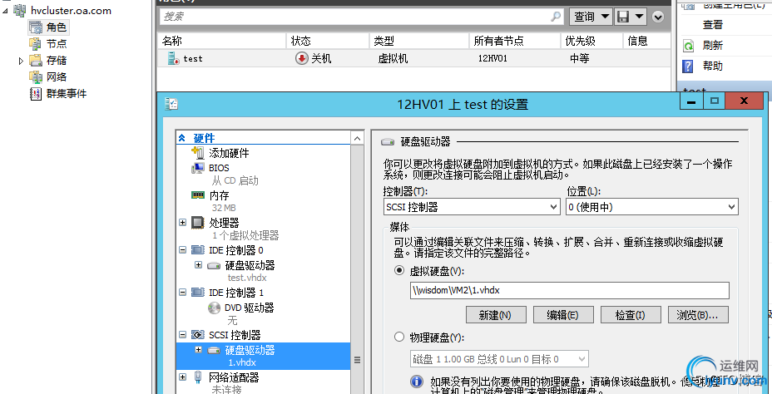Image resolution: width=772 pixels, height=394 pixels.
Task: Select the 虚拟硬盘(V) radio button
Action: point(400,271)
